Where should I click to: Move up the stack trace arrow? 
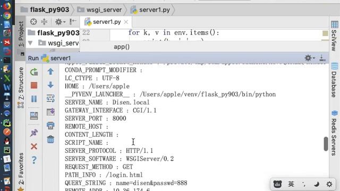pyautogui.click(x=50, y=72)
